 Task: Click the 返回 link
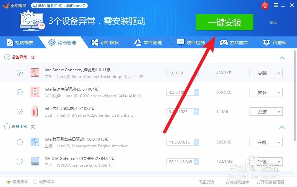273,23
